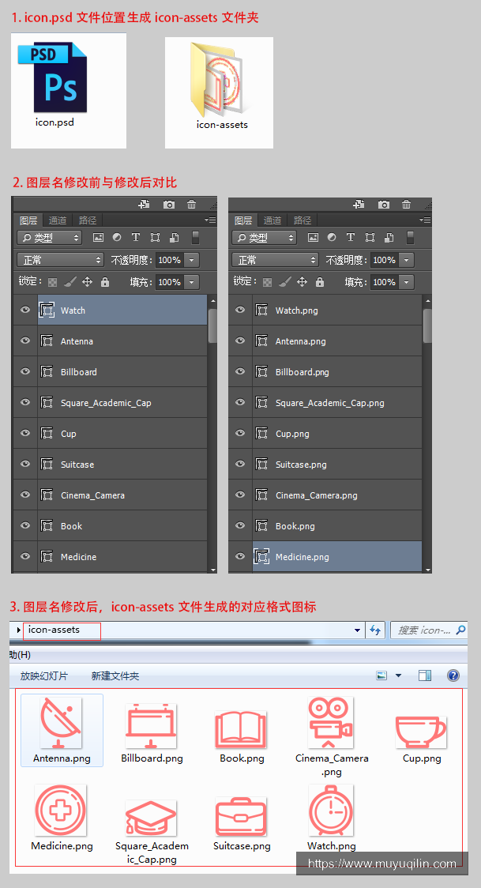This screenshot has height=888, width=481.
Task: Switch to the 通道 tab in the panel with Watch selected
Action: [x=57, y=220]
